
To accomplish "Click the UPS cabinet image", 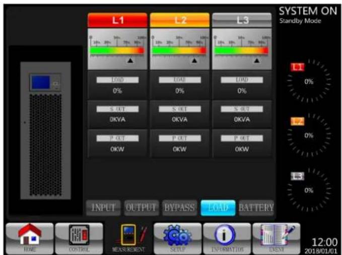I will pyautogui.click(x=46, y=130).
